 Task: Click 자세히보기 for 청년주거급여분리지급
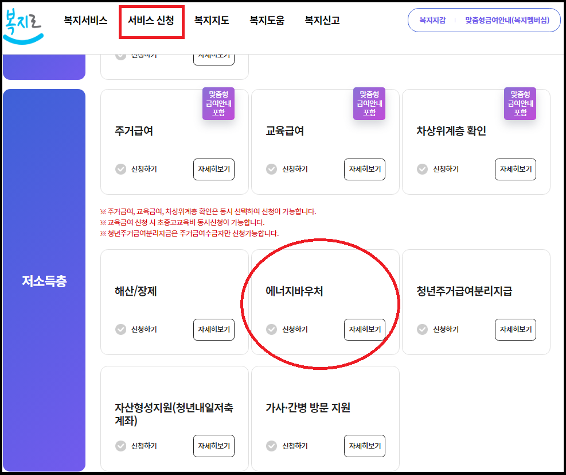(x=515, y=329)
